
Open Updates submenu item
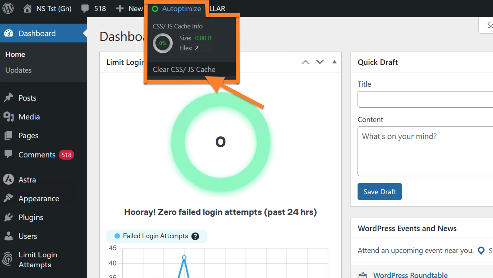point(18,70)
